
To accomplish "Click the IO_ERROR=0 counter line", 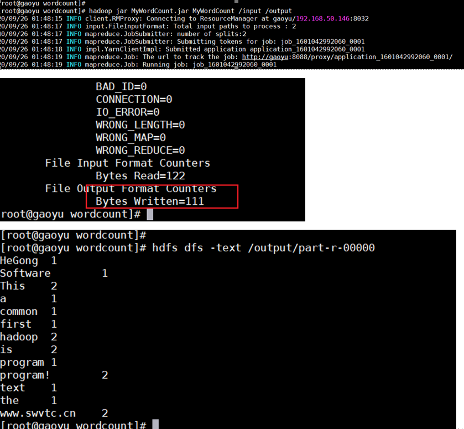I will click(x=128, y=112).
